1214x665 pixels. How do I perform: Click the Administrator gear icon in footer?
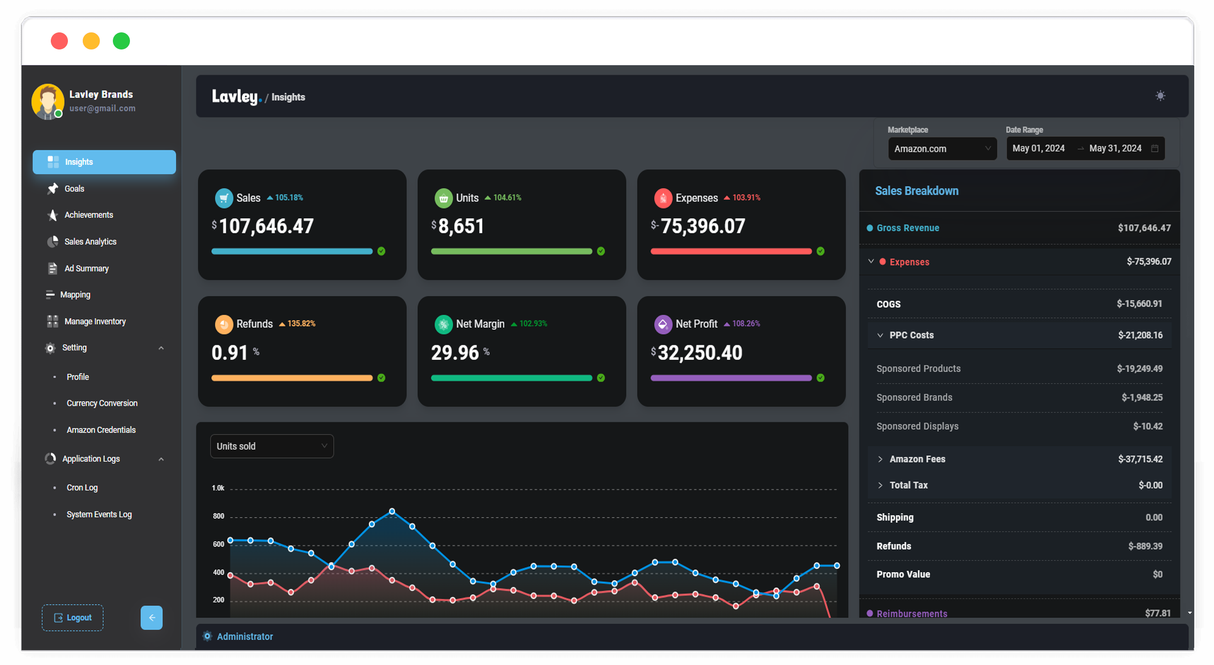pos(207,636)
